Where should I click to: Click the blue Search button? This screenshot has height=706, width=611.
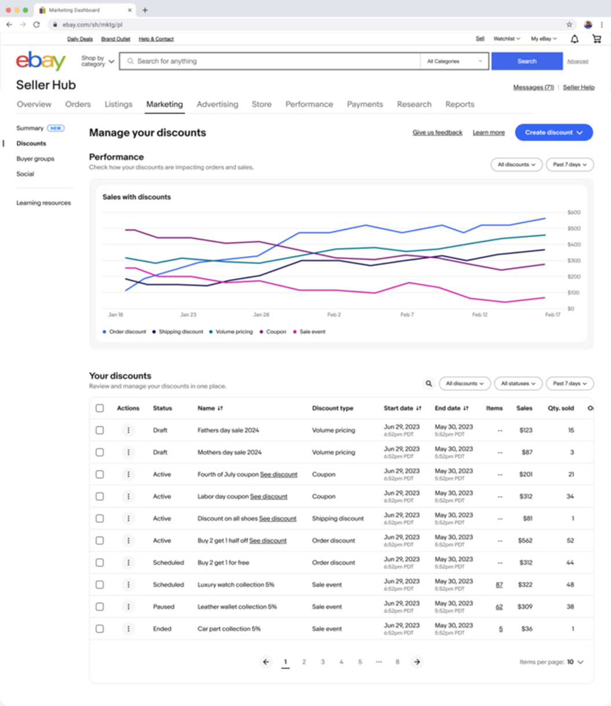(527, 61)
